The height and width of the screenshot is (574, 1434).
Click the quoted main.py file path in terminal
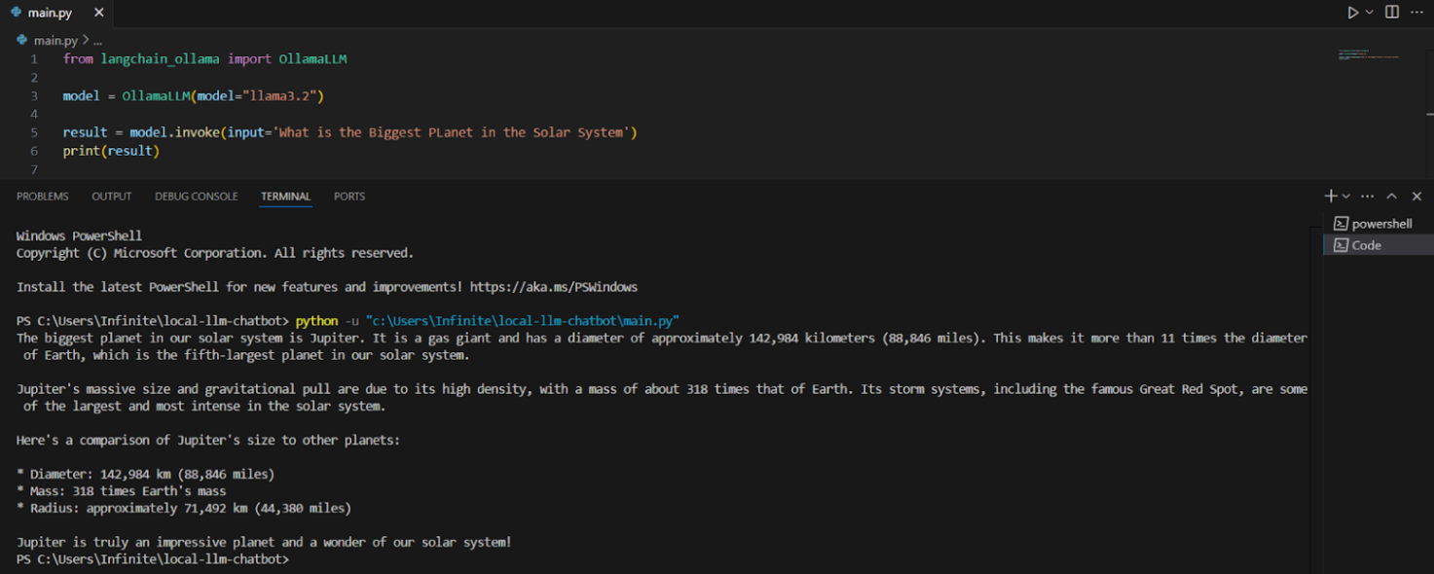point(523,321)
